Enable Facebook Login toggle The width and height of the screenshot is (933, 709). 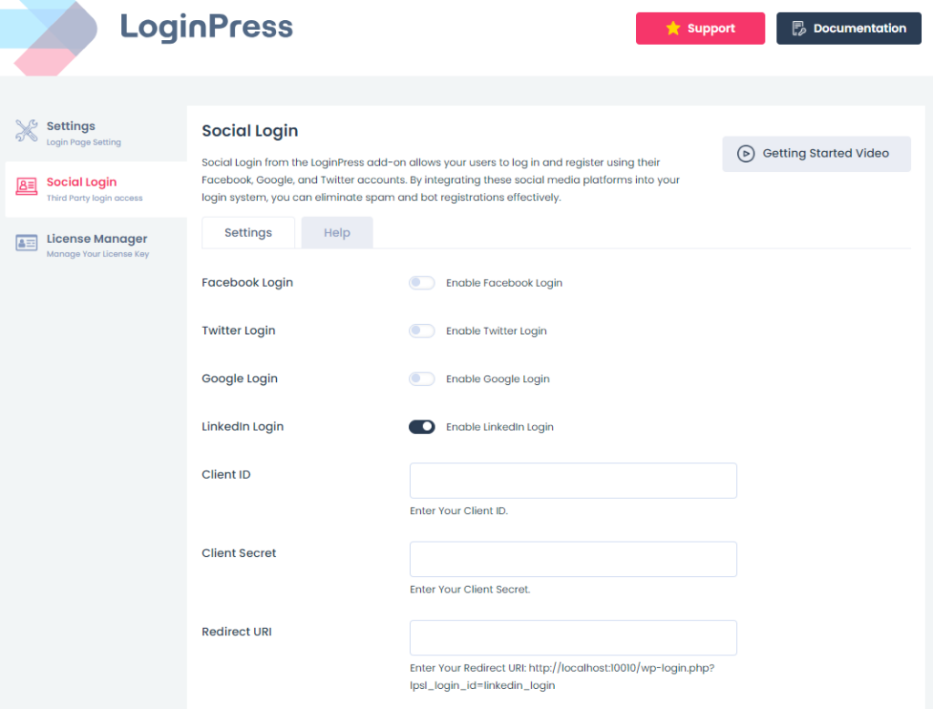pos(422,283)
